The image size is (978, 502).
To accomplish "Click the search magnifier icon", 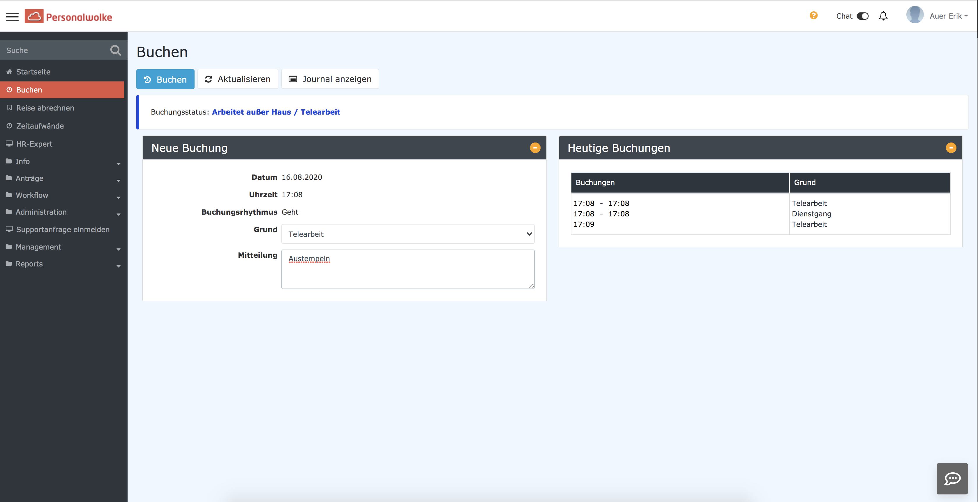I will (x=115, y=50).
